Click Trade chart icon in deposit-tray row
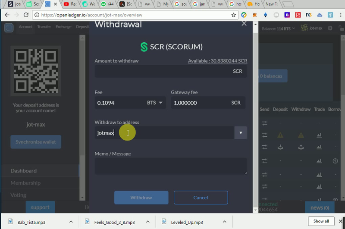 pos(319,147)
